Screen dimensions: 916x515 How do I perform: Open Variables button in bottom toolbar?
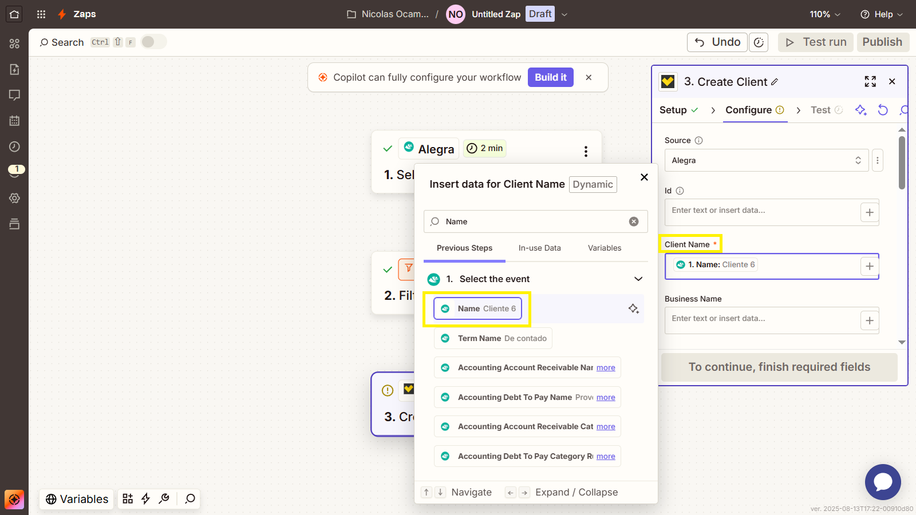tap(77, 499)
